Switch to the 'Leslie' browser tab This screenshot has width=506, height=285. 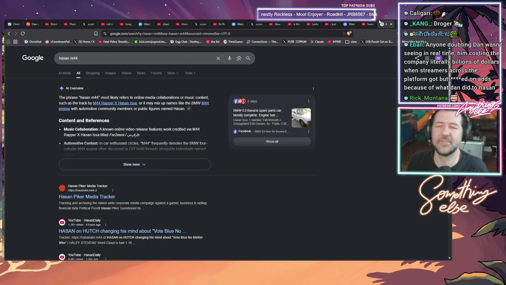tap(312, 24)
